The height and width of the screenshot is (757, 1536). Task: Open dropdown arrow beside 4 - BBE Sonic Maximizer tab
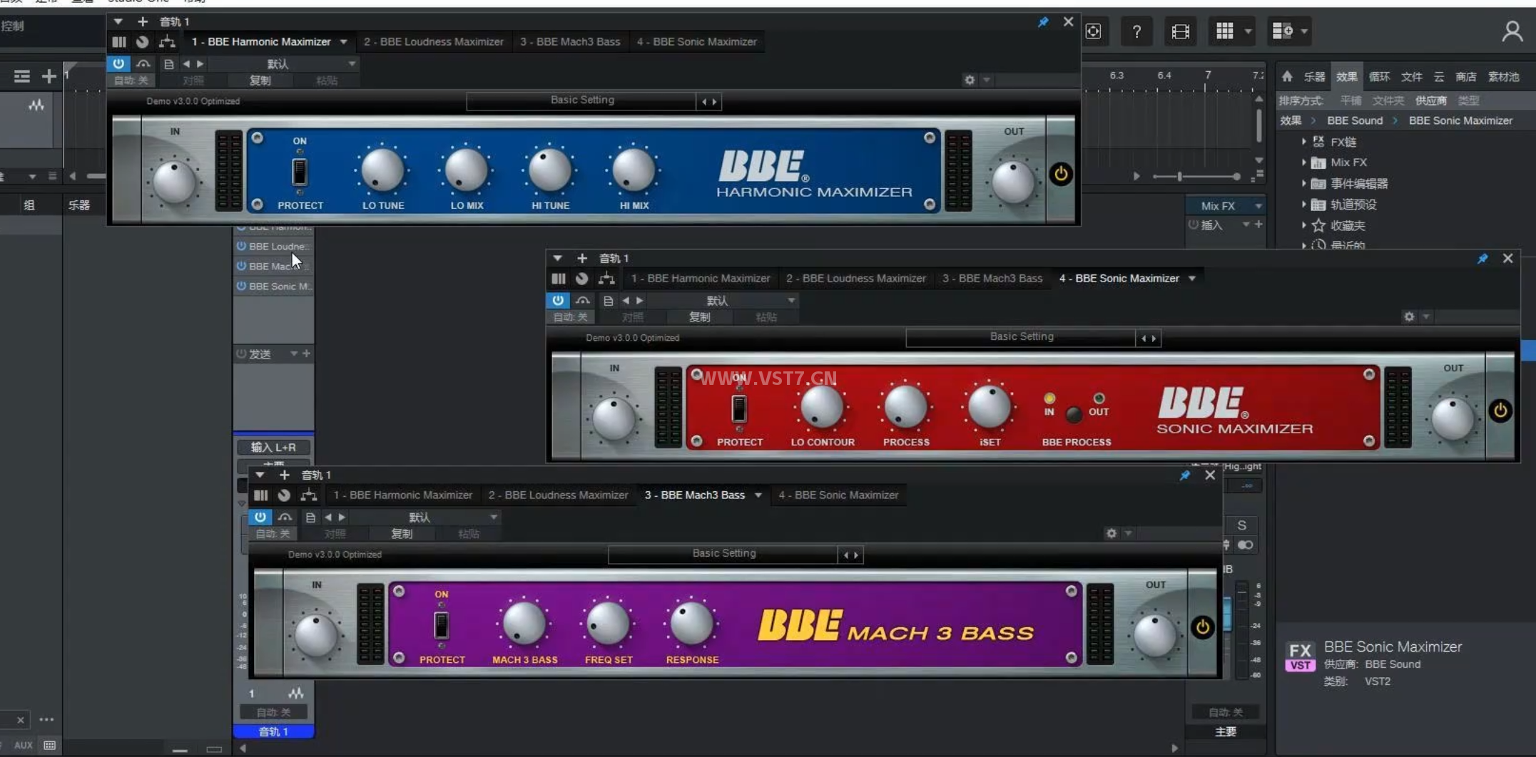point(1192,278)
